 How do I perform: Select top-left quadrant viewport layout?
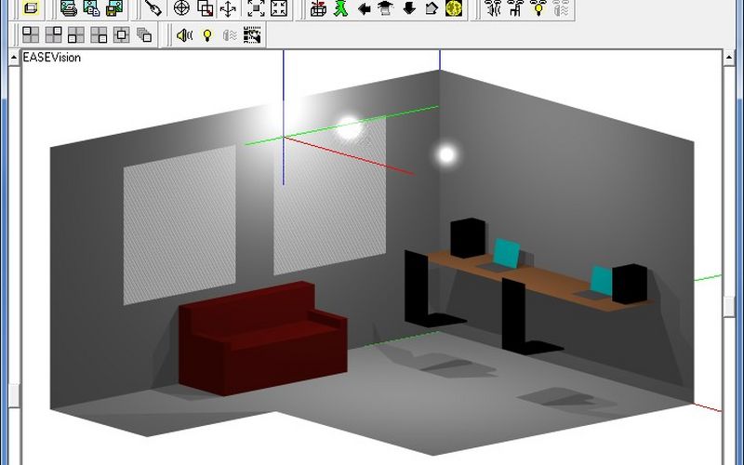click(x=31, y=34)
